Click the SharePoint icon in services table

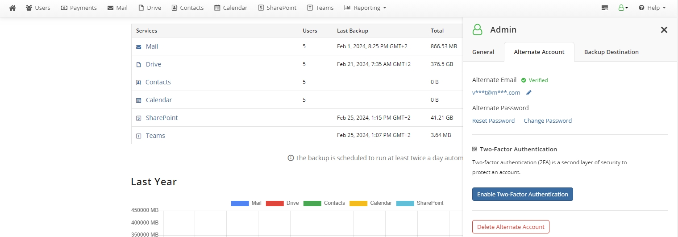tap(139, 118)
